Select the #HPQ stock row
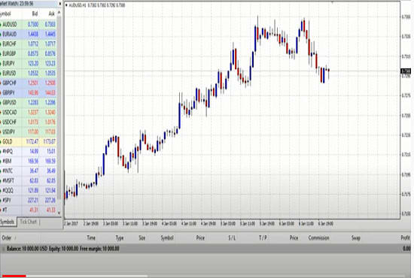 point(29,152)
